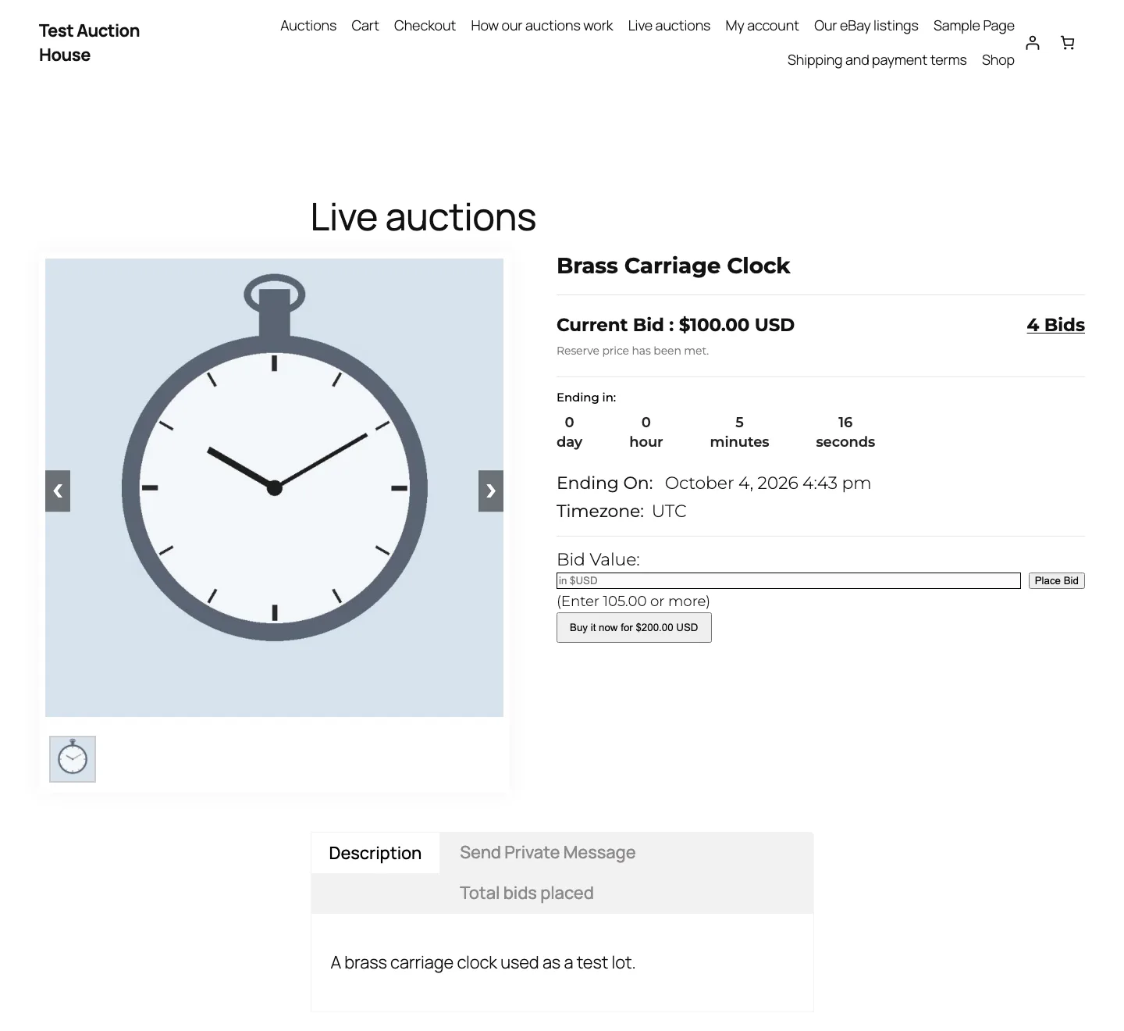Visit Our eBay listings page
Screen dimensions: 1124x1031
tap(866, 26)
